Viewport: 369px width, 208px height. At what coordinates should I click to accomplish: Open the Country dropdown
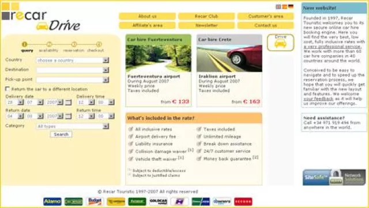pos(73,60)
